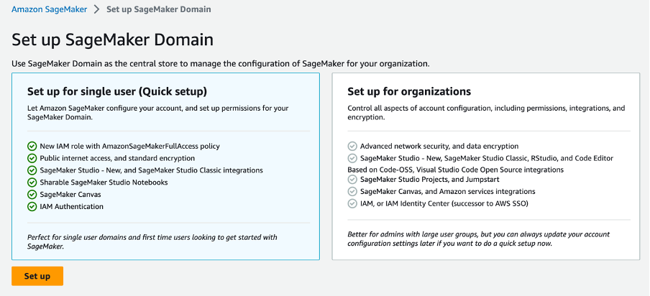
Task: Click the Set up for organizations heading
Action: pyautogui.click(x=409, y=91)
